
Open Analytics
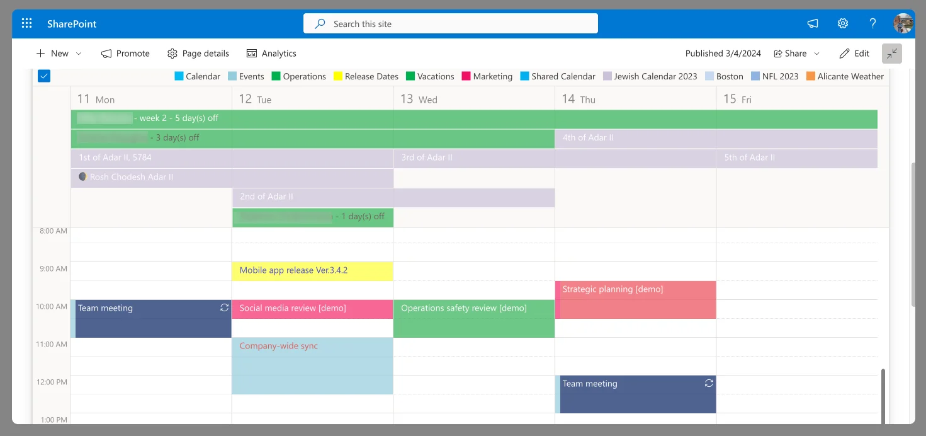[271, 54]
